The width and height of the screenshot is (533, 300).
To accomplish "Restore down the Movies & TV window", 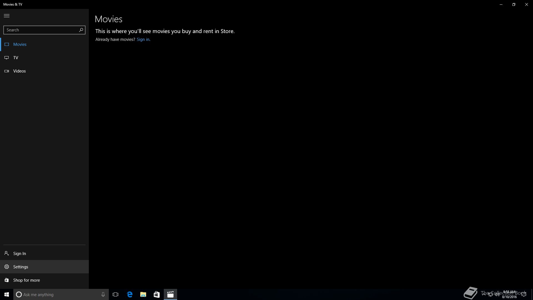I will click(x=514, y=4).
